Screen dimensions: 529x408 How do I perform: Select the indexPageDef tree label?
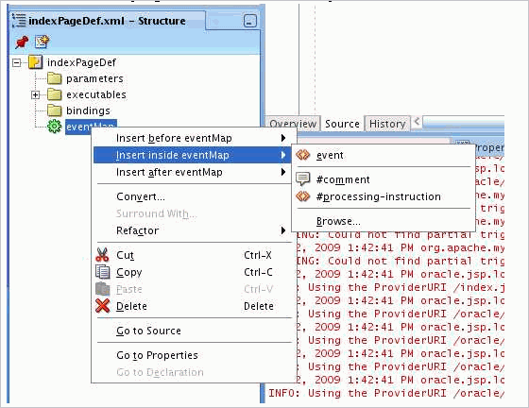click(x=81, y=62)
